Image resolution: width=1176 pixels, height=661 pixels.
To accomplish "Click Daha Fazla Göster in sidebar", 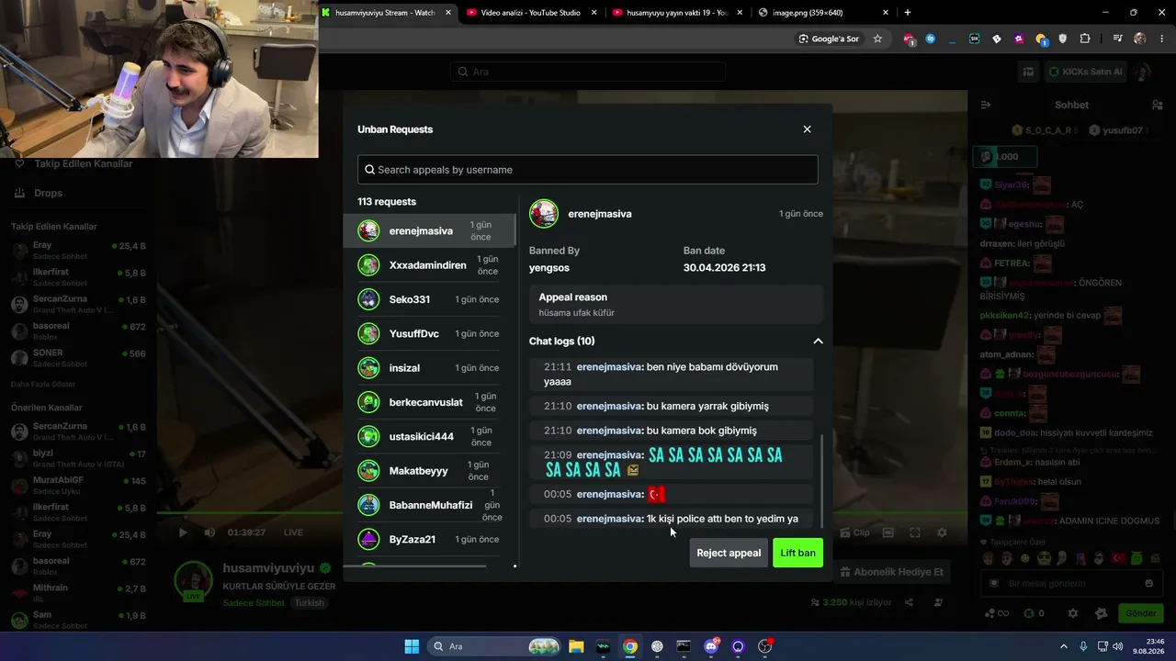I will pyautogui.click(x=43, y=384).
